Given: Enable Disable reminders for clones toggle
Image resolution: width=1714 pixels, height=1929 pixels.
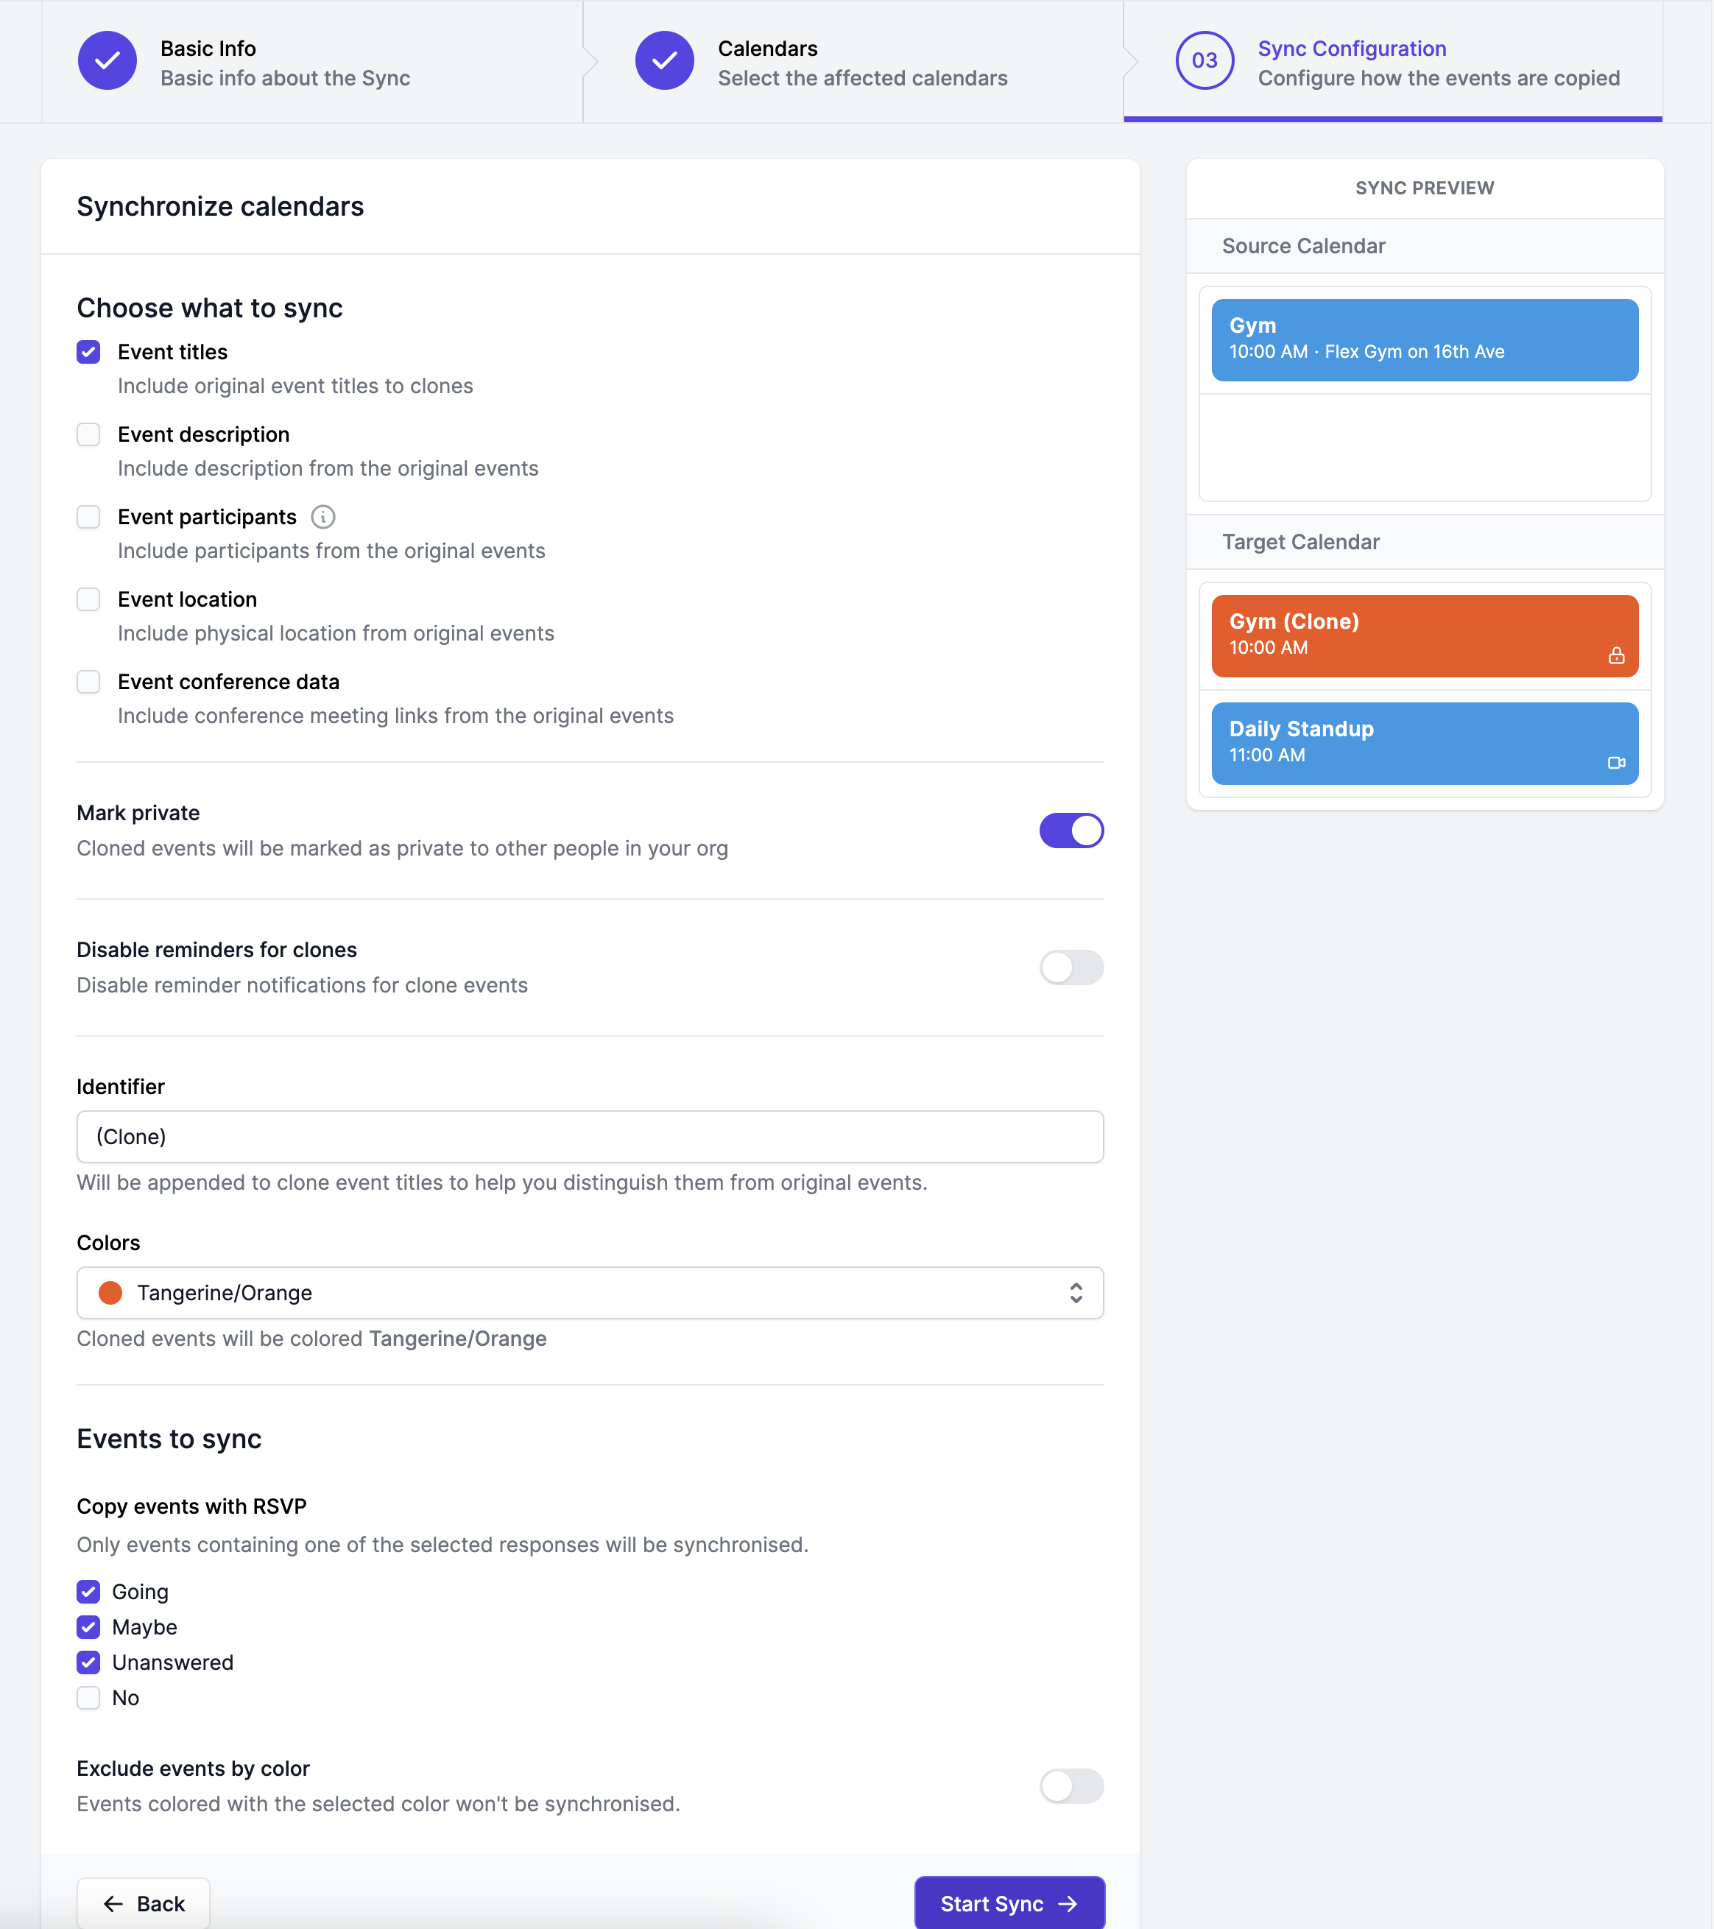Looking at the screenshot, I should [1071, 967].
